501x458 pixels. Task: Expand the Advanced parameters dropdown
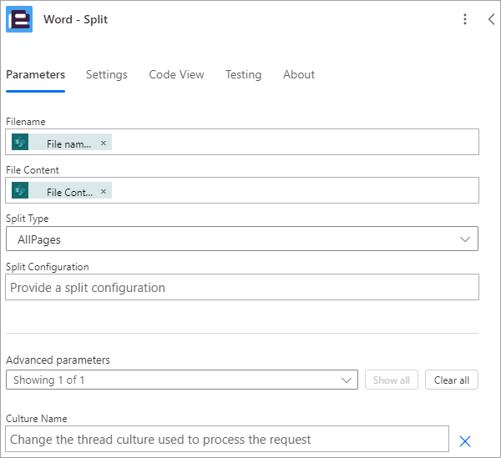click(x=182, y=380)
